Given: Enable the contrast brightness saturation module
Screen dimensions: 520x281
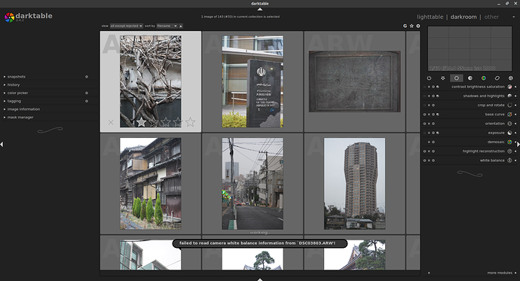Looking at the screenshot, I should pos(424,87).
